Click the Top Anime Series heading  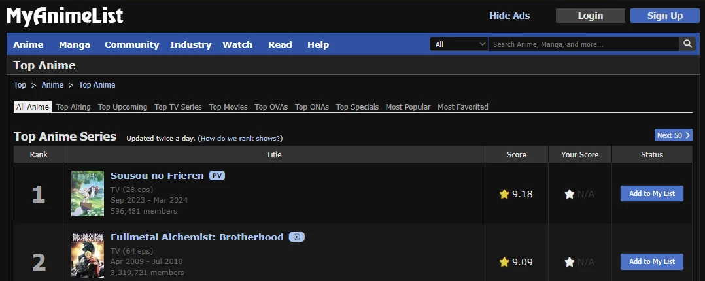[65, 136]
